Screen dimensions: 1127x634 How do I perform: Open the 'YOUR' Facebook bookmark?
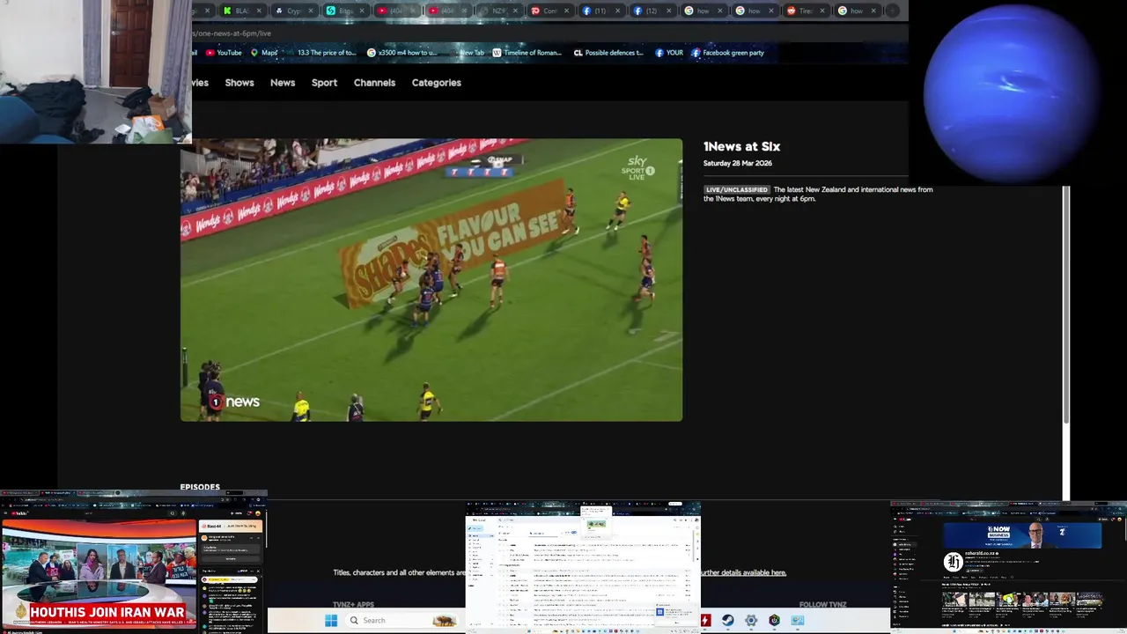click(669, 53)
